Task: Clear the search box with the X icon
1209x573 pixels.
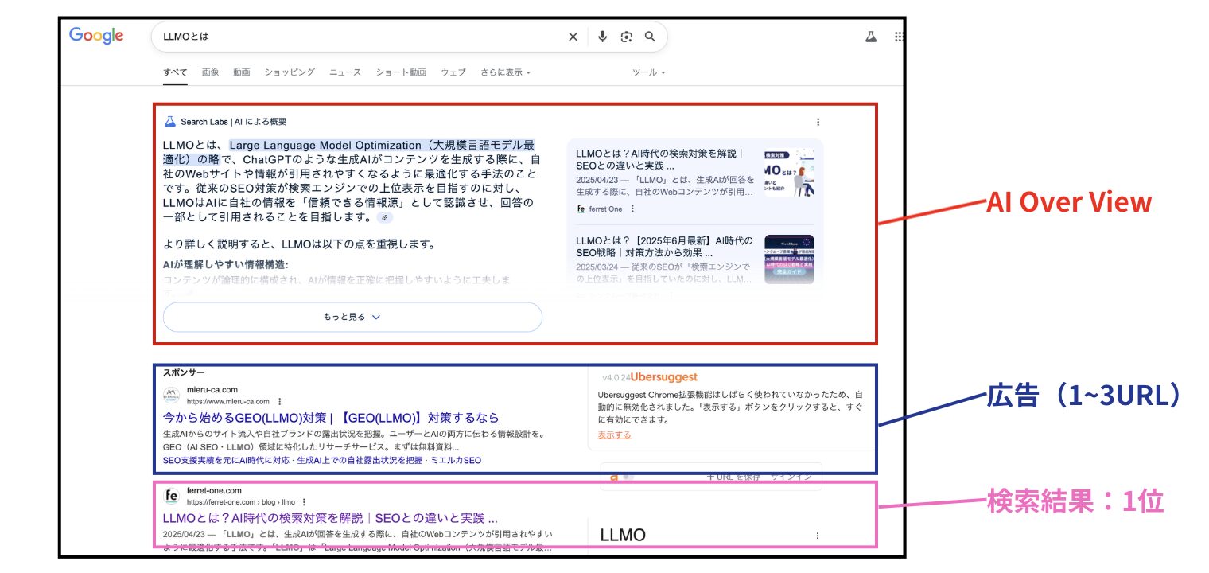Action: 573,37
